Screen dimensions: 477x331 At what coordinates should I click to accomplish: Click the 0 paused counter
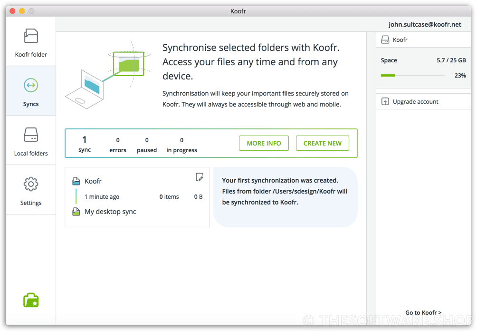coord(147,145)
